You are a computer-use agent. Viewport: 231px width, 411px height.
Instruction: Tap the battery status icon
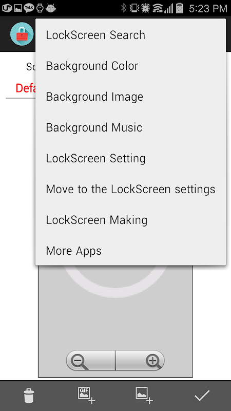coord(180,8)
